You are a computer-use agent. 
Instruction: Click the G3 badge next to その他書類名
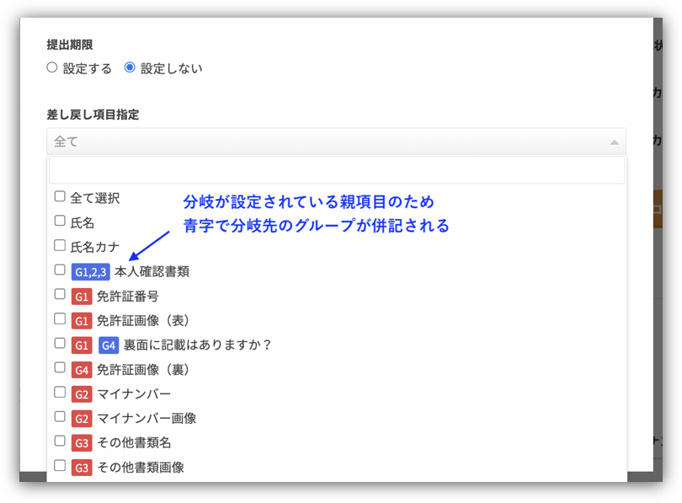point(83,441)
